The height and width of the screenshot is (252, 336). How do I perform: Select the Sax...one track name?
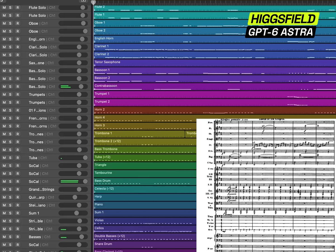click(36, 63)
